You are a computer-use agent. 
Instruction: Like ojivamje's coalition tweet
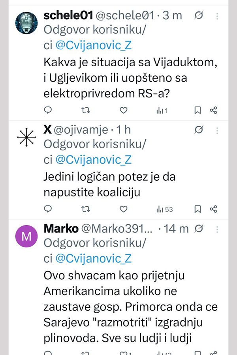[123, 209]
